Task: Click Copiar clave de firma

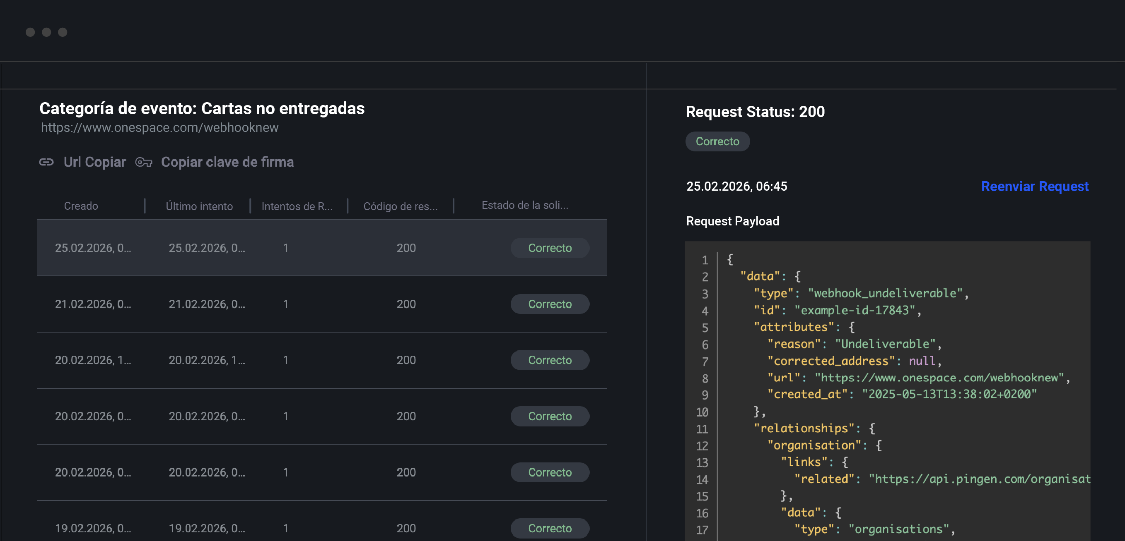Action: (x=227, y=162)
